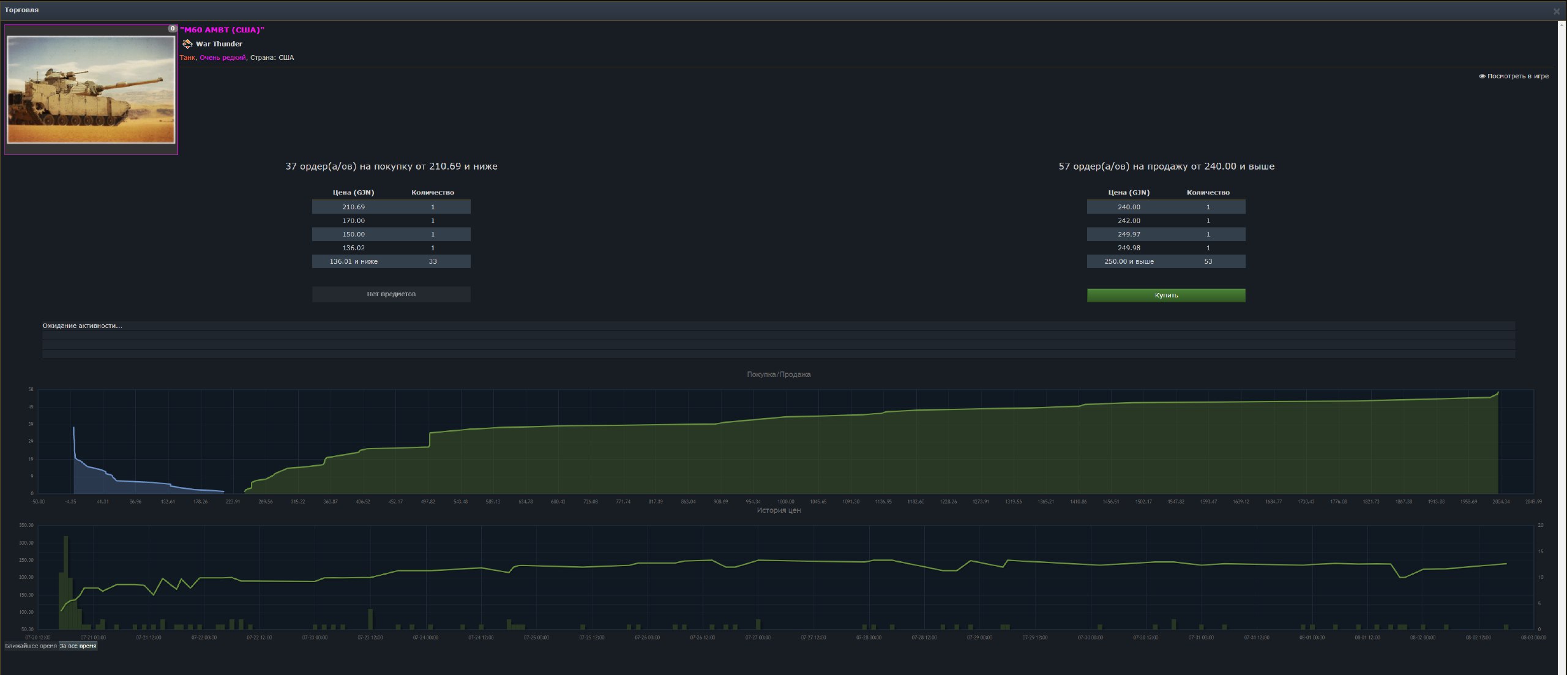The image size is (1567, 675).
Task: Click the War Thunder game icon
Action: (x=187, y=44)
